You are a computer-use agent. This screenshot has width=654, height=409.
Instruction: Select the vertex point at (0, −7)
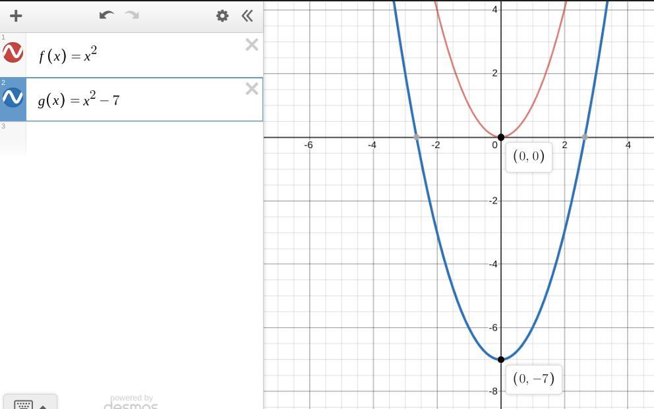click(x=501, y=360)
